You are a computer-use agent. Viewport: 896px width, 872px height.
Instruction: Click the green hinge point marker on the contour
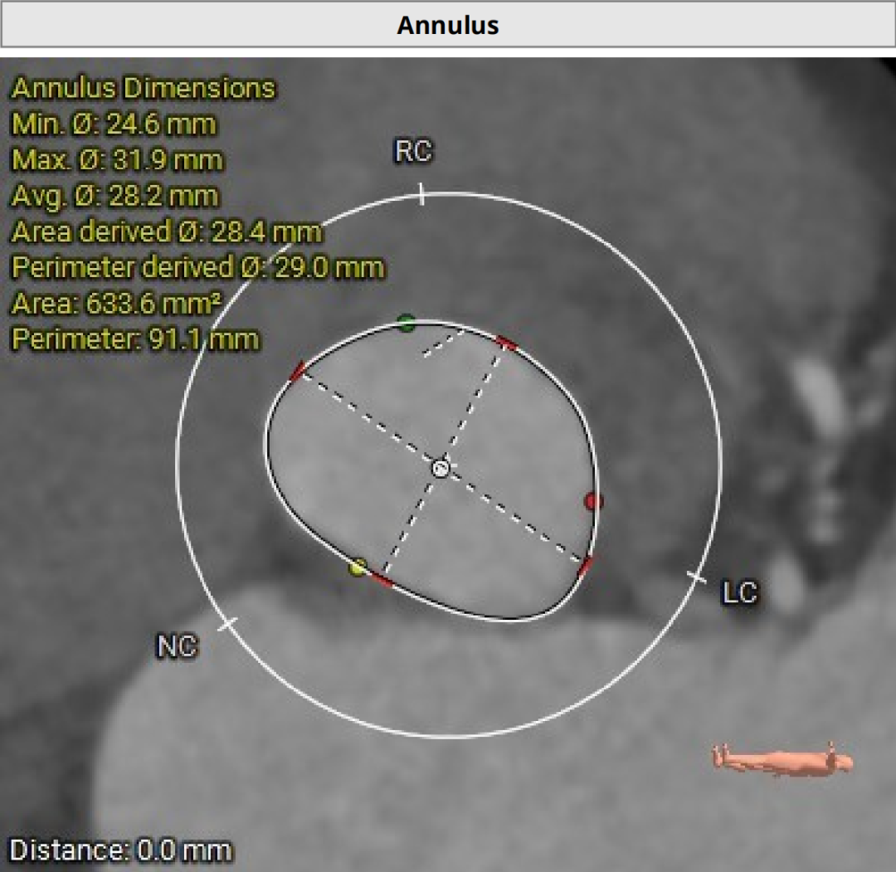(406, 324)
